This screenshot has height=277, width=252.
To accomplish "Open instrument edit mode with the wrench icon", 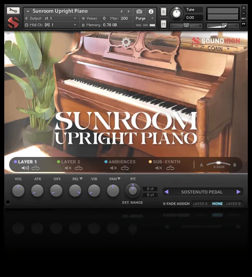I will pyautogui.click(x=13, y=11).
